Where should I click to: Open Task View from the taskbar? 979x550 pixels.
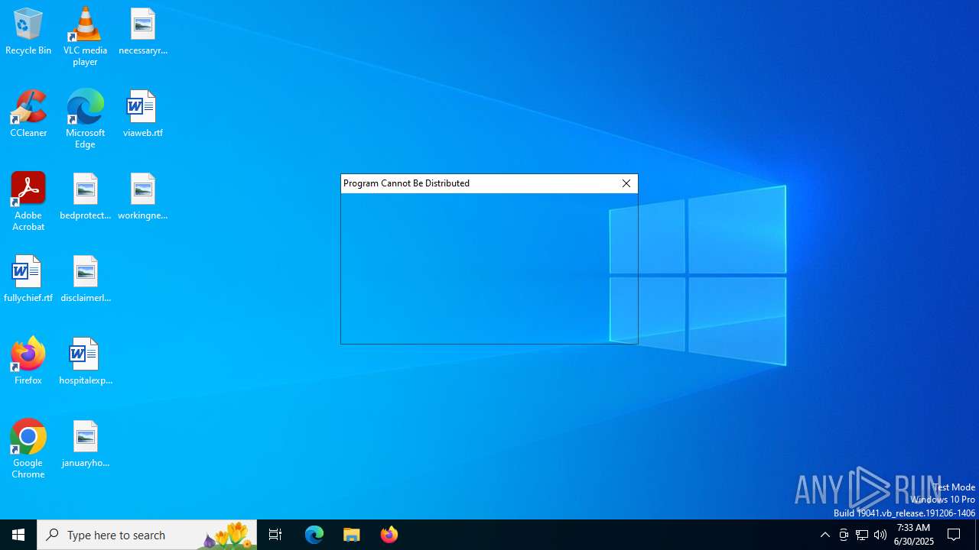[275, 535]
